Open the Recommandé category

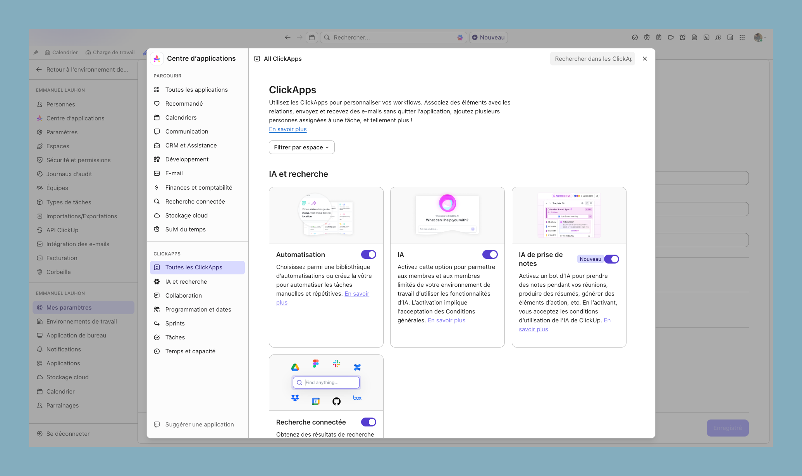click(198, 103)
